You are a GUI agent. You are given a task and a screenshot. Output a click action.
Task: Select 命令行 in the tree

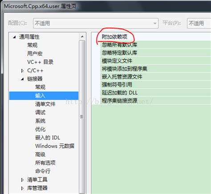click(x=43, y=171)
